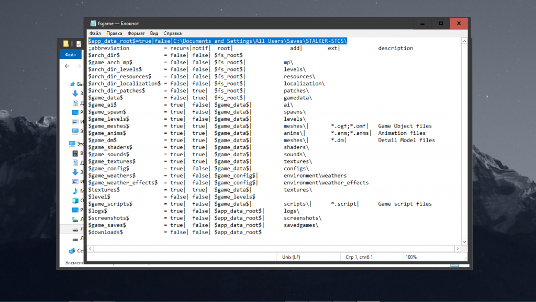536x302 pixels.
Task: Open the Вид menu in Notepad
Action: tap(154, 33)
